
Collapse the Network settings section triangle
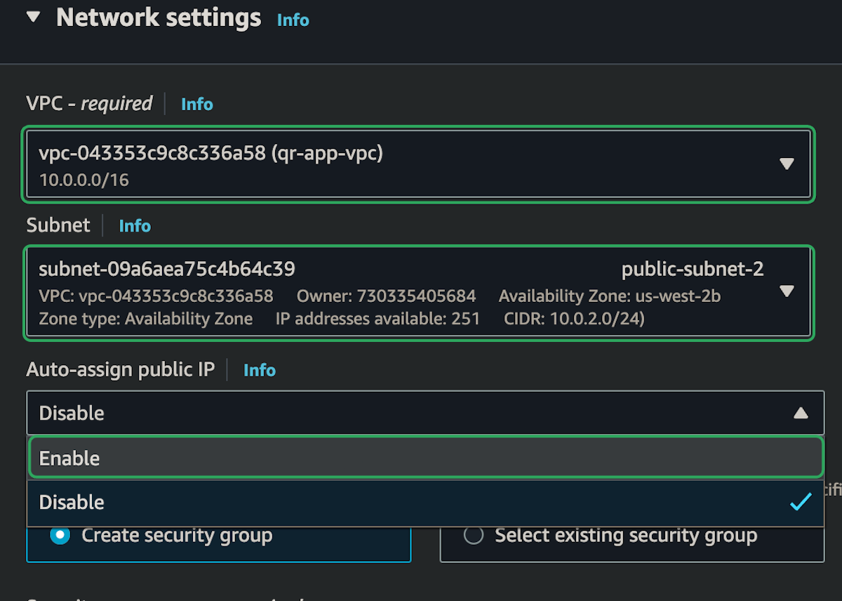(x=34, y=18)
